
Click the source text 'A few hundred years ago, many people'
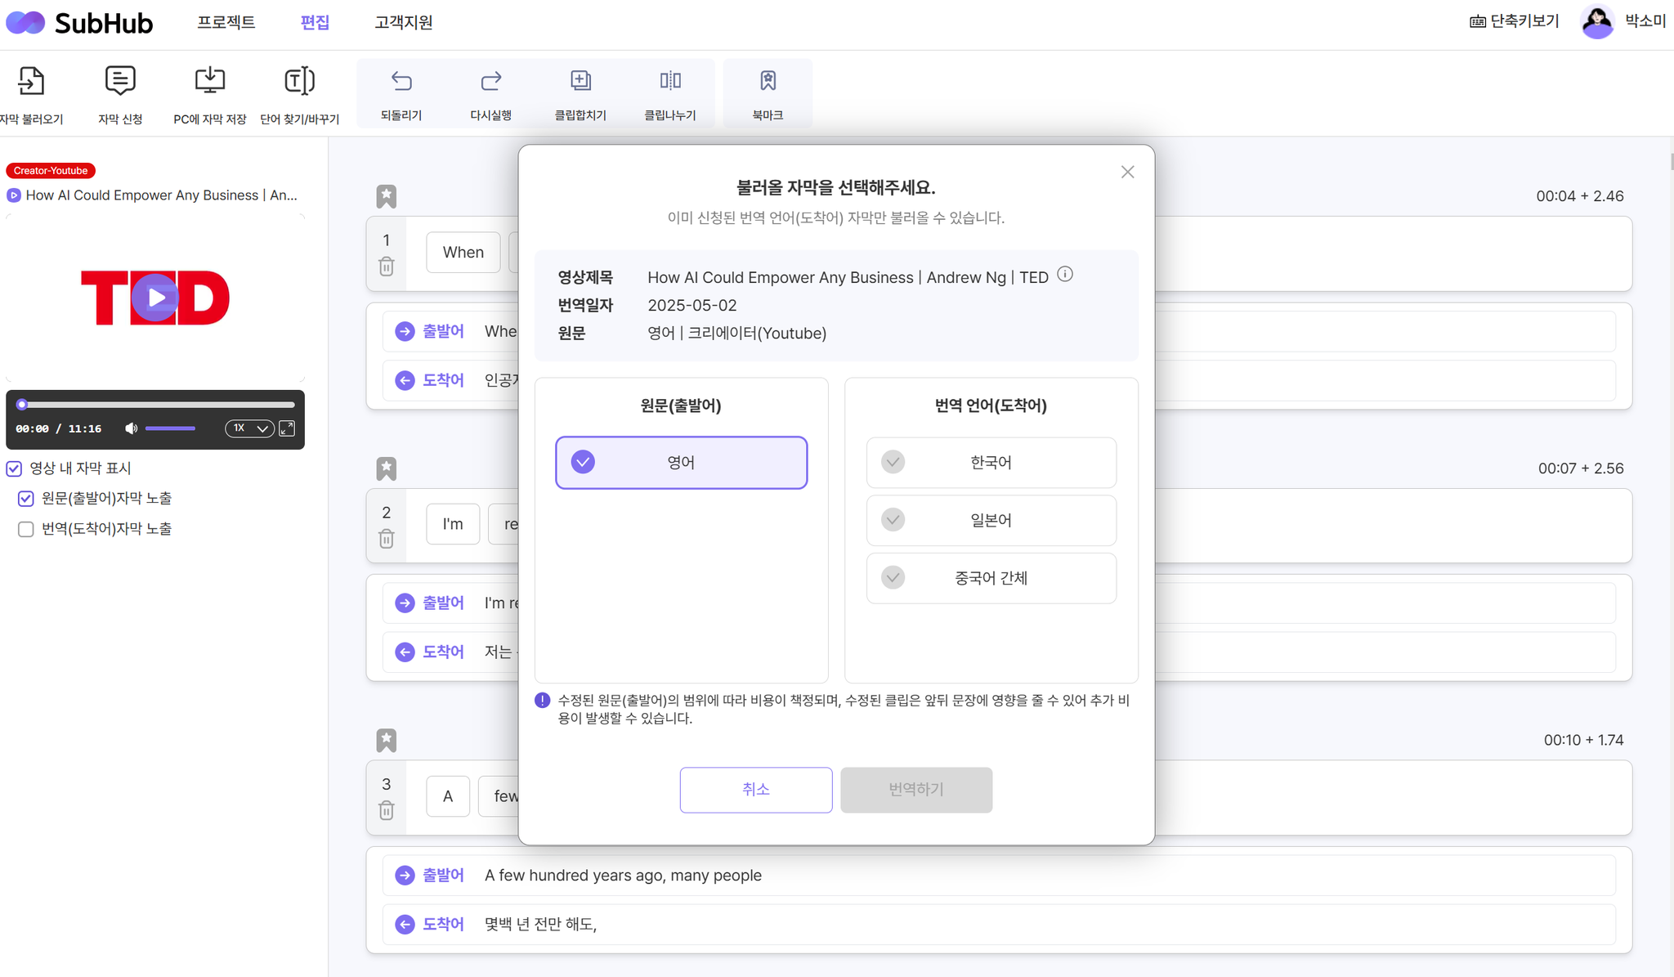(x=623, y=876)
